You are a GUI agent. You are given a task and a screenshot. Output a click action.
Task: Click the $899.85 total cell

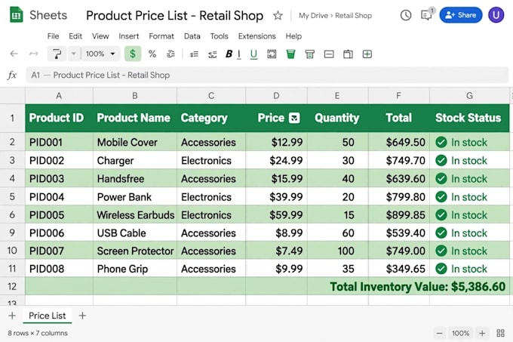(x=398, y=214)
